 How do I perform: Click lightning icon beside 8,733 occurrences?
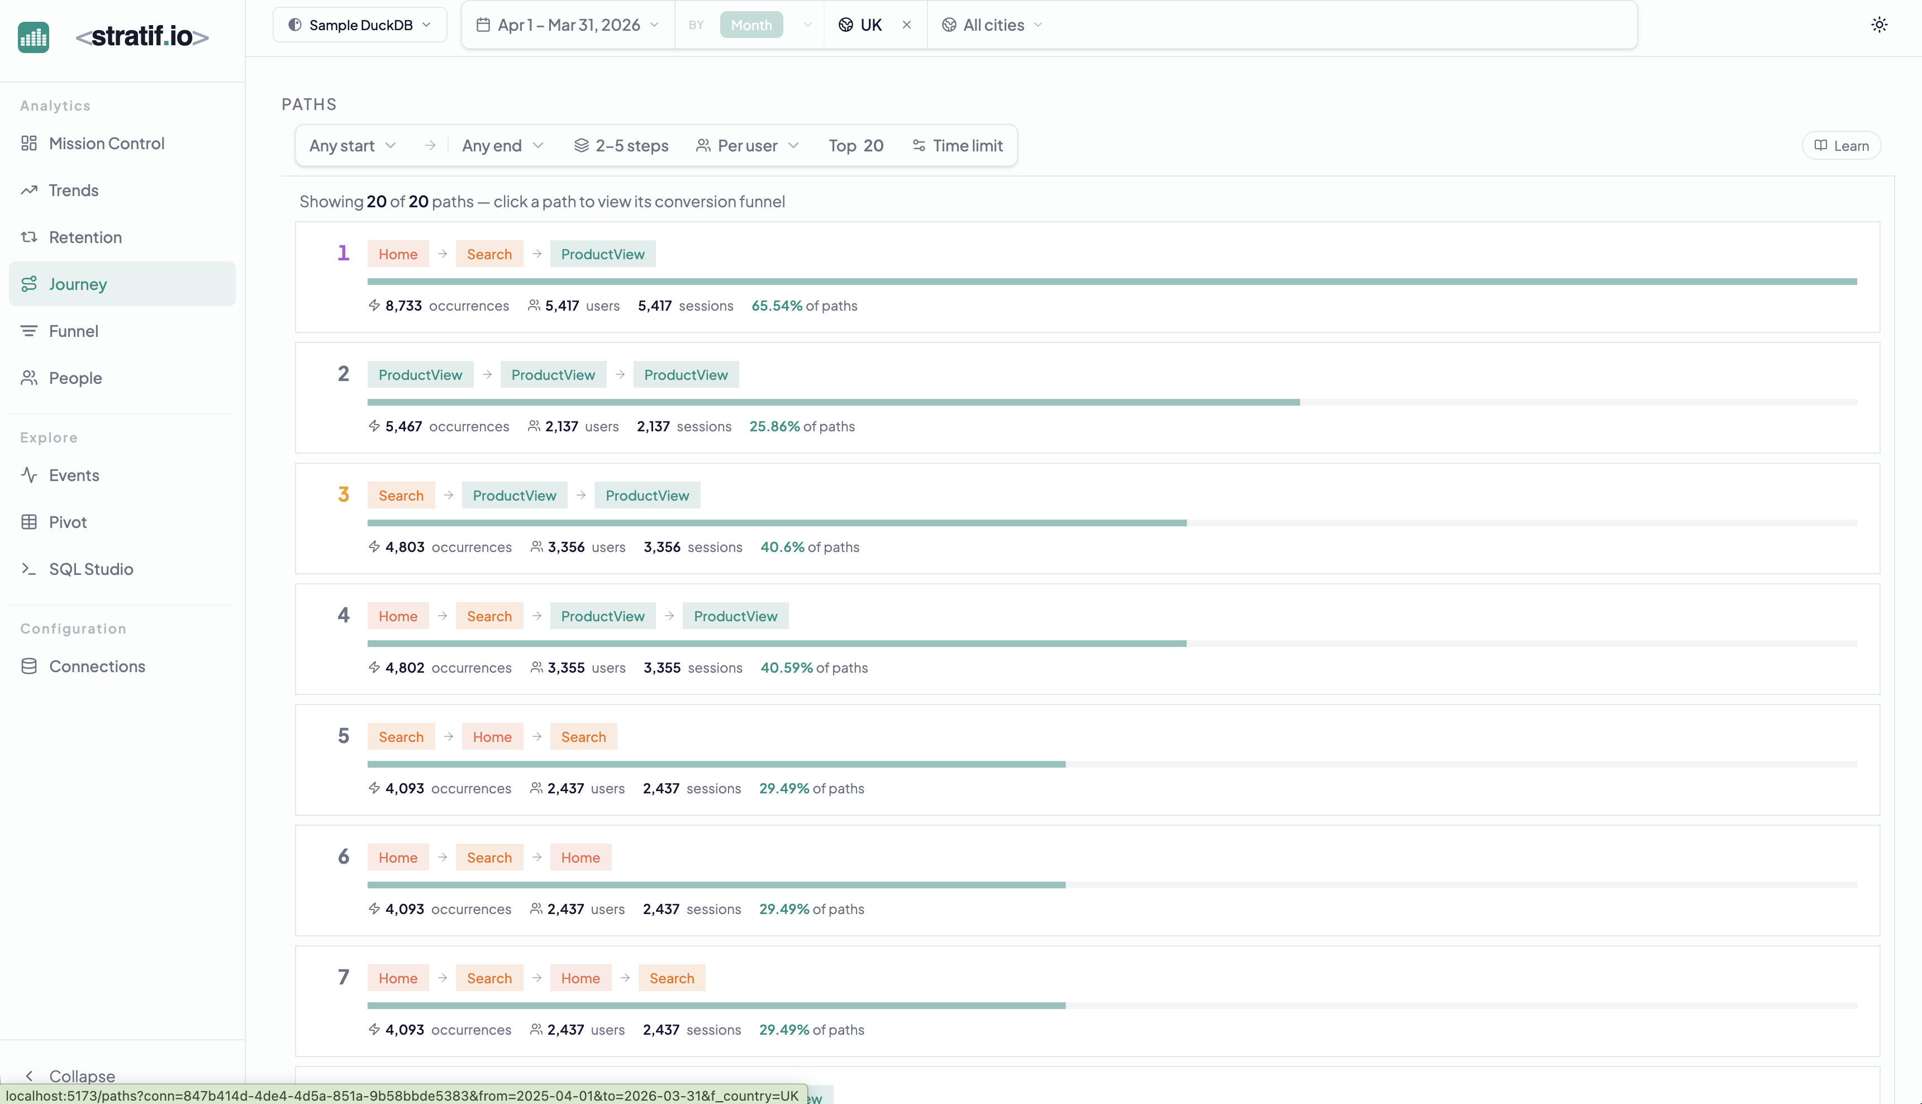click(374, 306)
